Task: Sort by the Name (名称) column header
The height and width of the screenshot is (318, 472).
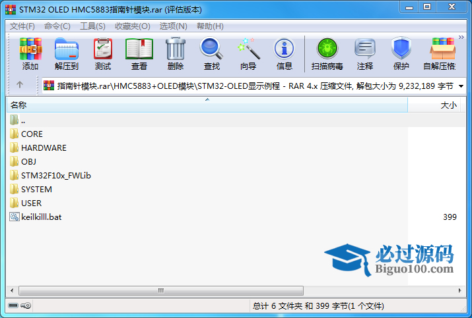Action: point(207,105)
